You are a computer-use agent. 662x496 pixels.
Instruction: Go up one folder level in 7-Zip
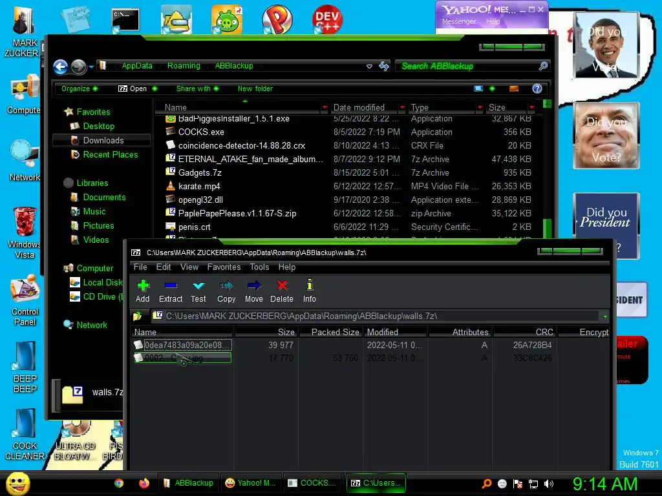[x=137, y=316]
